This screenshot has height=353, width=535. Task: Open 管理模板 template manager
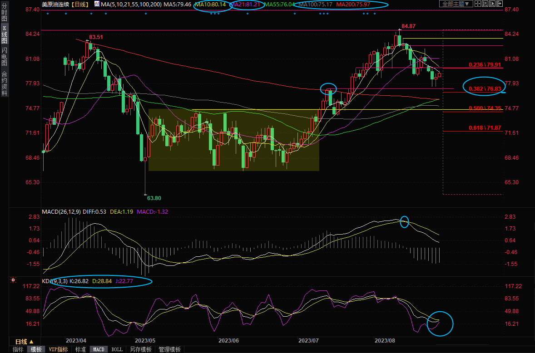(x=169, y=349)
